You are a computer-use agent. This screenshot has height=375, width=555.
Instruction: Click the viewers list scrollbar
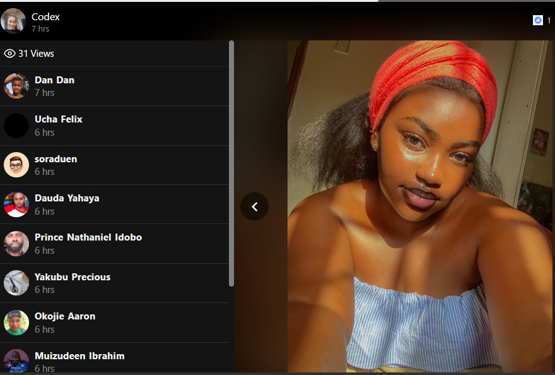pyautogui.click(x=231, y=164)
